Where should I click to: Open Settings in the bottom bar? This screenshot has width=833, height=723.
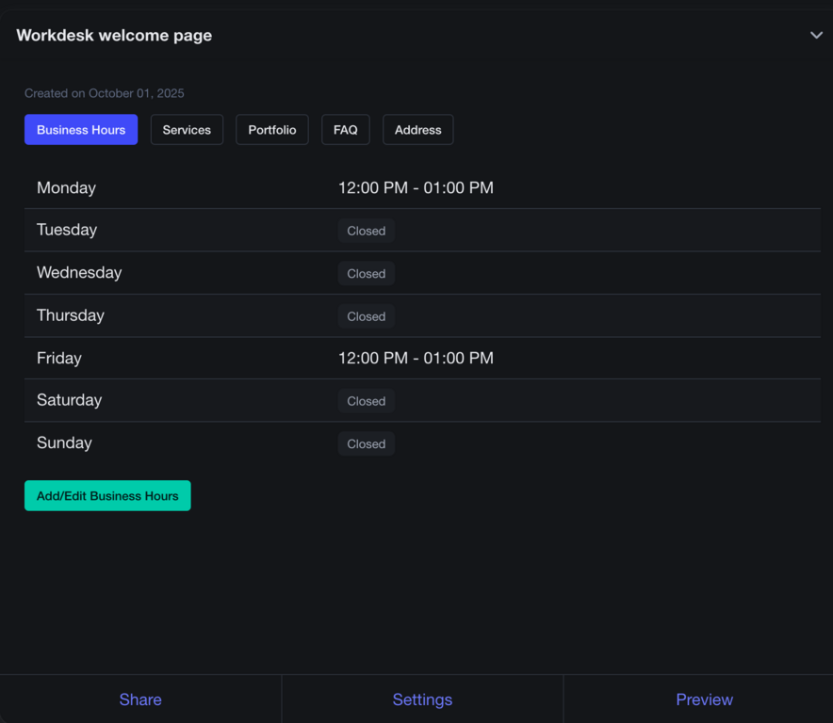(422, 699)
